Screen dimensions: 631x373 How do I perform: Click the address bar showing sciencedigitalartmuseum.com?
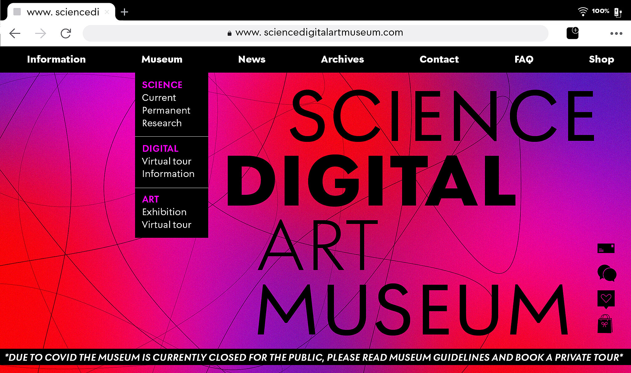pos(315,33)
